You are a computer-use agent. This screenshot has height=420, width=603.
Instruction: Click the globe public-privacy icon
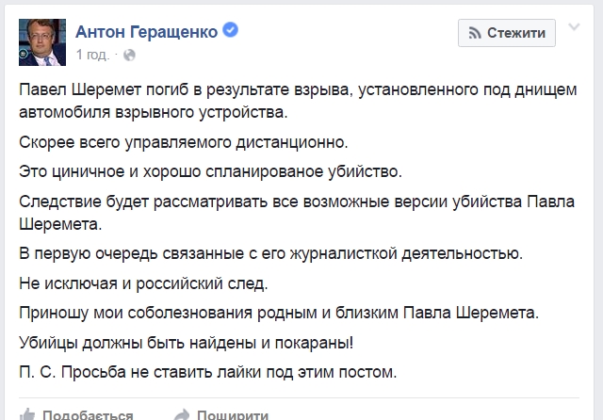click(129, 55)
